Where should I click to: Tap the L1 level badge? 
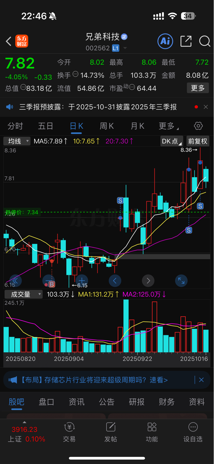pyautogui.click(x=115, y=48)
